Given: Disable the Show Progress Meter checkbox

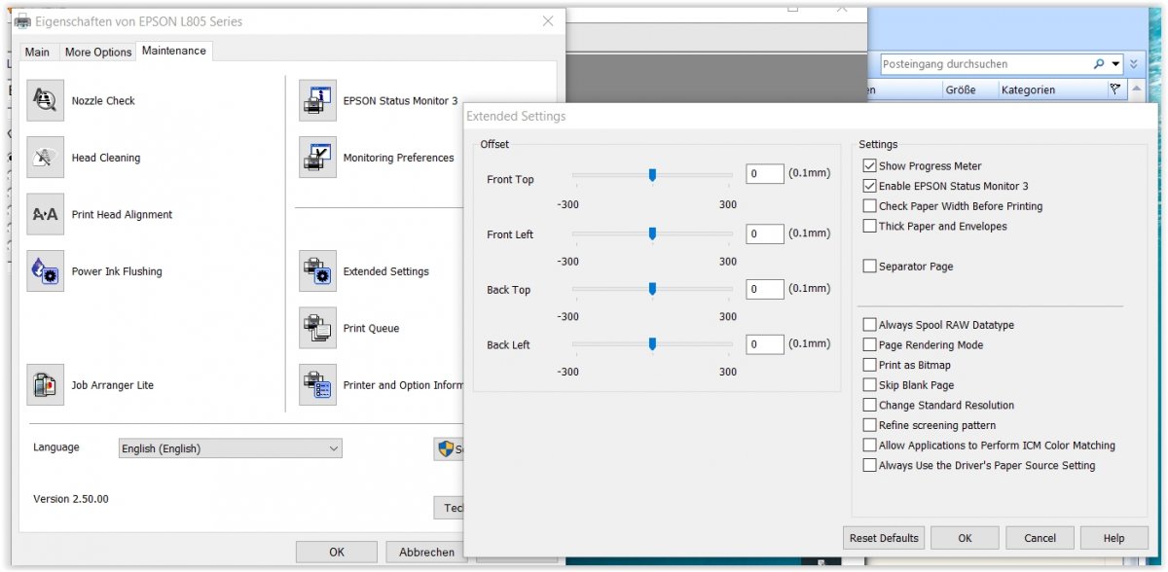Looking at the screenshot, I should tap(870, 166).
